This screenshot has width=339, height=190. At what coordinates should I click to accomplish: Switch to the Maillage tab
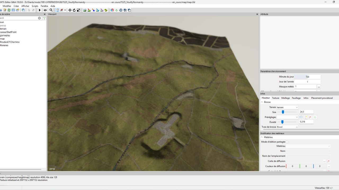[x=286, y=98]
